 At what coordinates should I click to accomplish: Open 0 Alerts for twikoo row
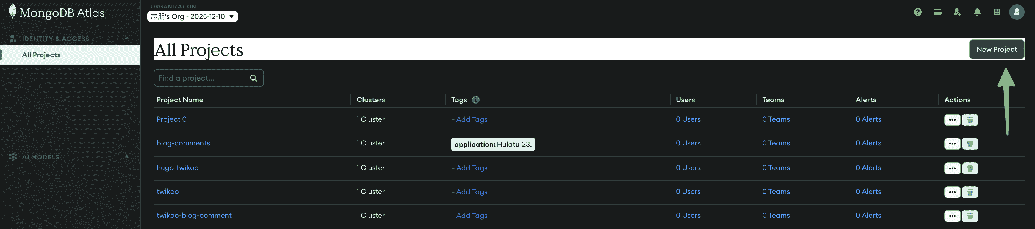pyautogui.click(x=868, y=192)
